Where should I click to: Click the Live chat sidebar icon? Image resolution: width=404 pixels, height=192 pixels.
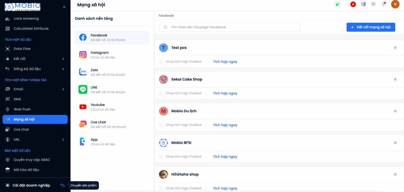pyautogui.click(x=8, y=129)
